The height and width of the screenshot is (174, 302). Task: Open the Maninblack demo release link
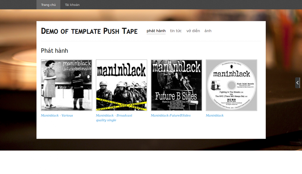(215, 115)
